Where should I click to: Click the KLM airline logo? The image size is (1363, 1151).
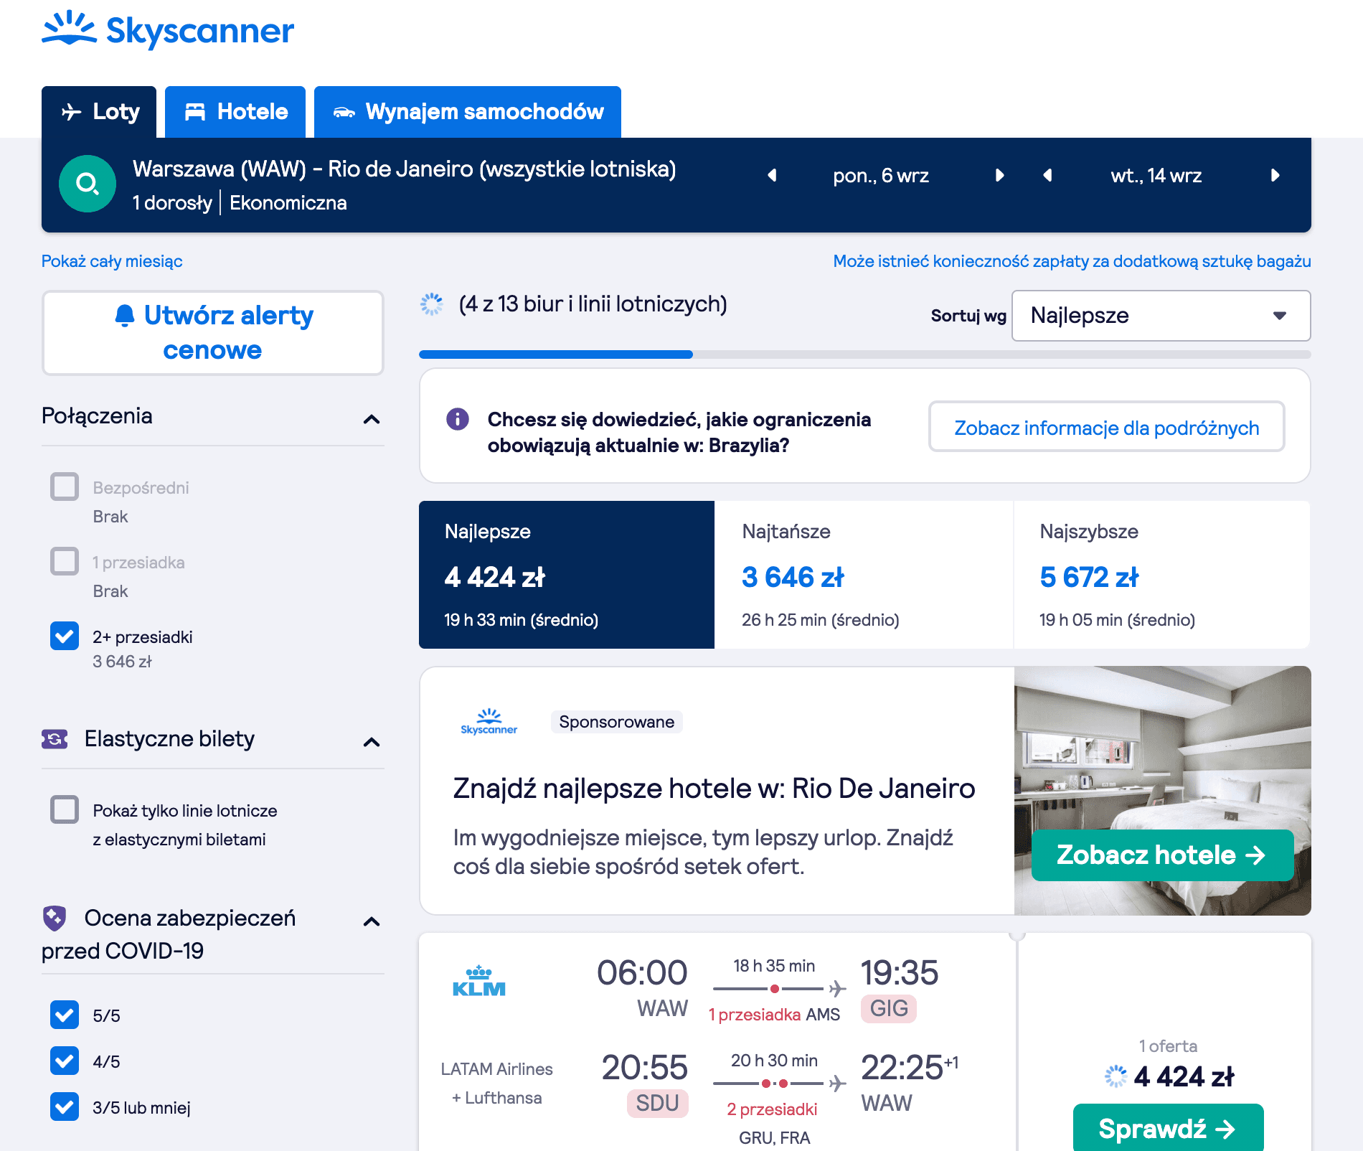tap(479, 982)
